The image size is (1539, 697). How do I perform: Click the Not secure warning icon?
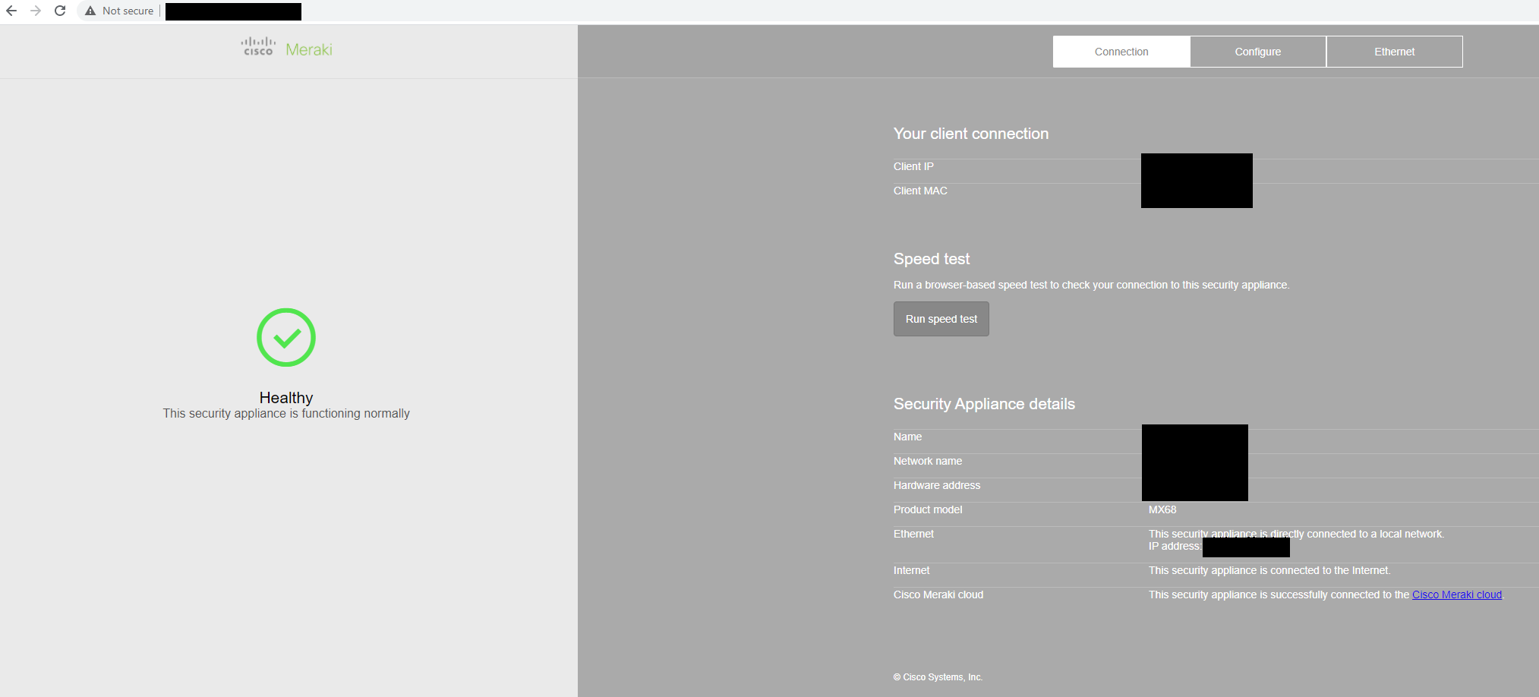(90, 11)
